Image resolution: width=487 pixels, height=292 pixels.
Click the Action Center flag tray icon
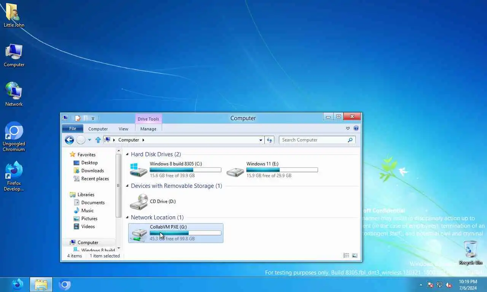coord(430,285)
